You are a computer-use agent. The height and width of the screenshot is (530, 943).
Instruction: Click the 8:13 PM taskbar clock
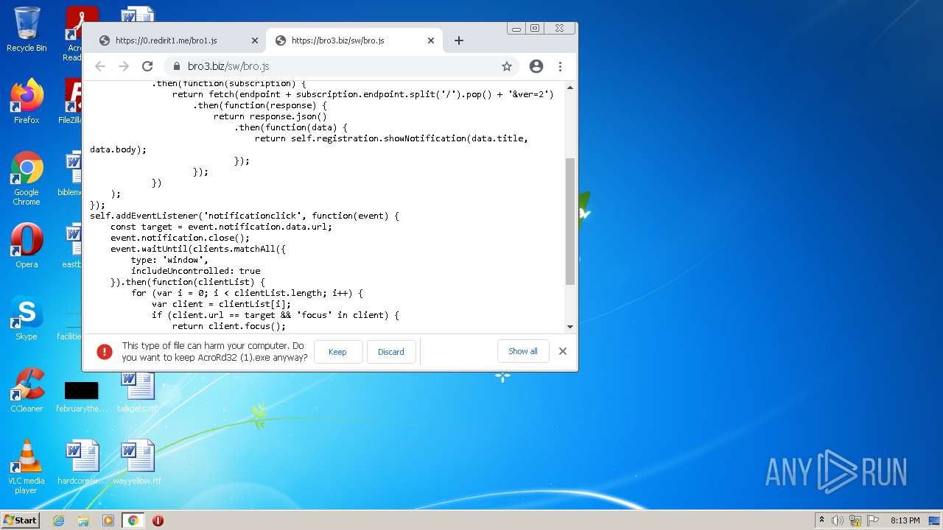tap(905, 520)
